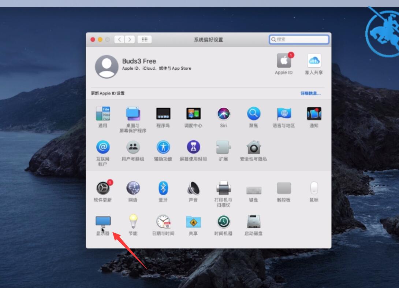Open Time Machine (时间机器) settings
Viewport: 399px width, 288px height.
click(223, 221)
